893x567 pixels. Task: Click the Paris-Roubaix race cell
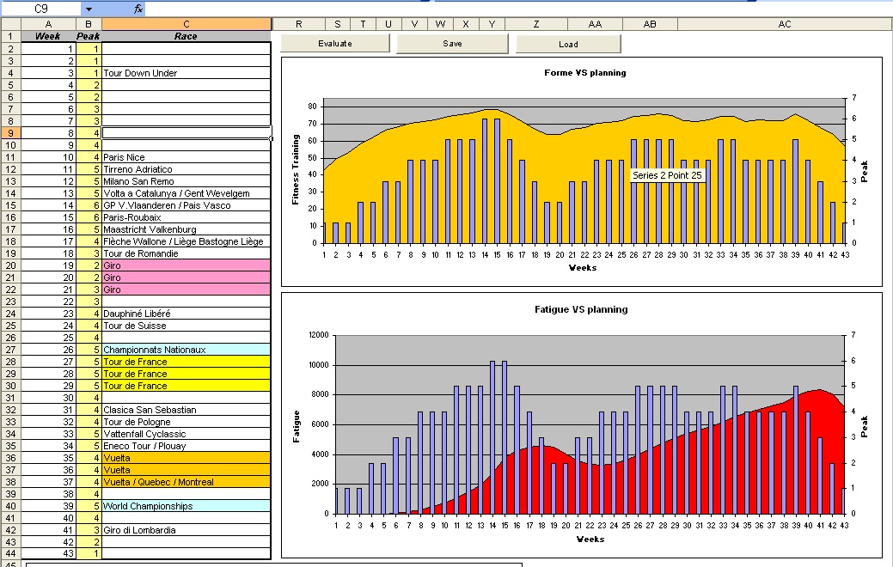pos(186,217)
